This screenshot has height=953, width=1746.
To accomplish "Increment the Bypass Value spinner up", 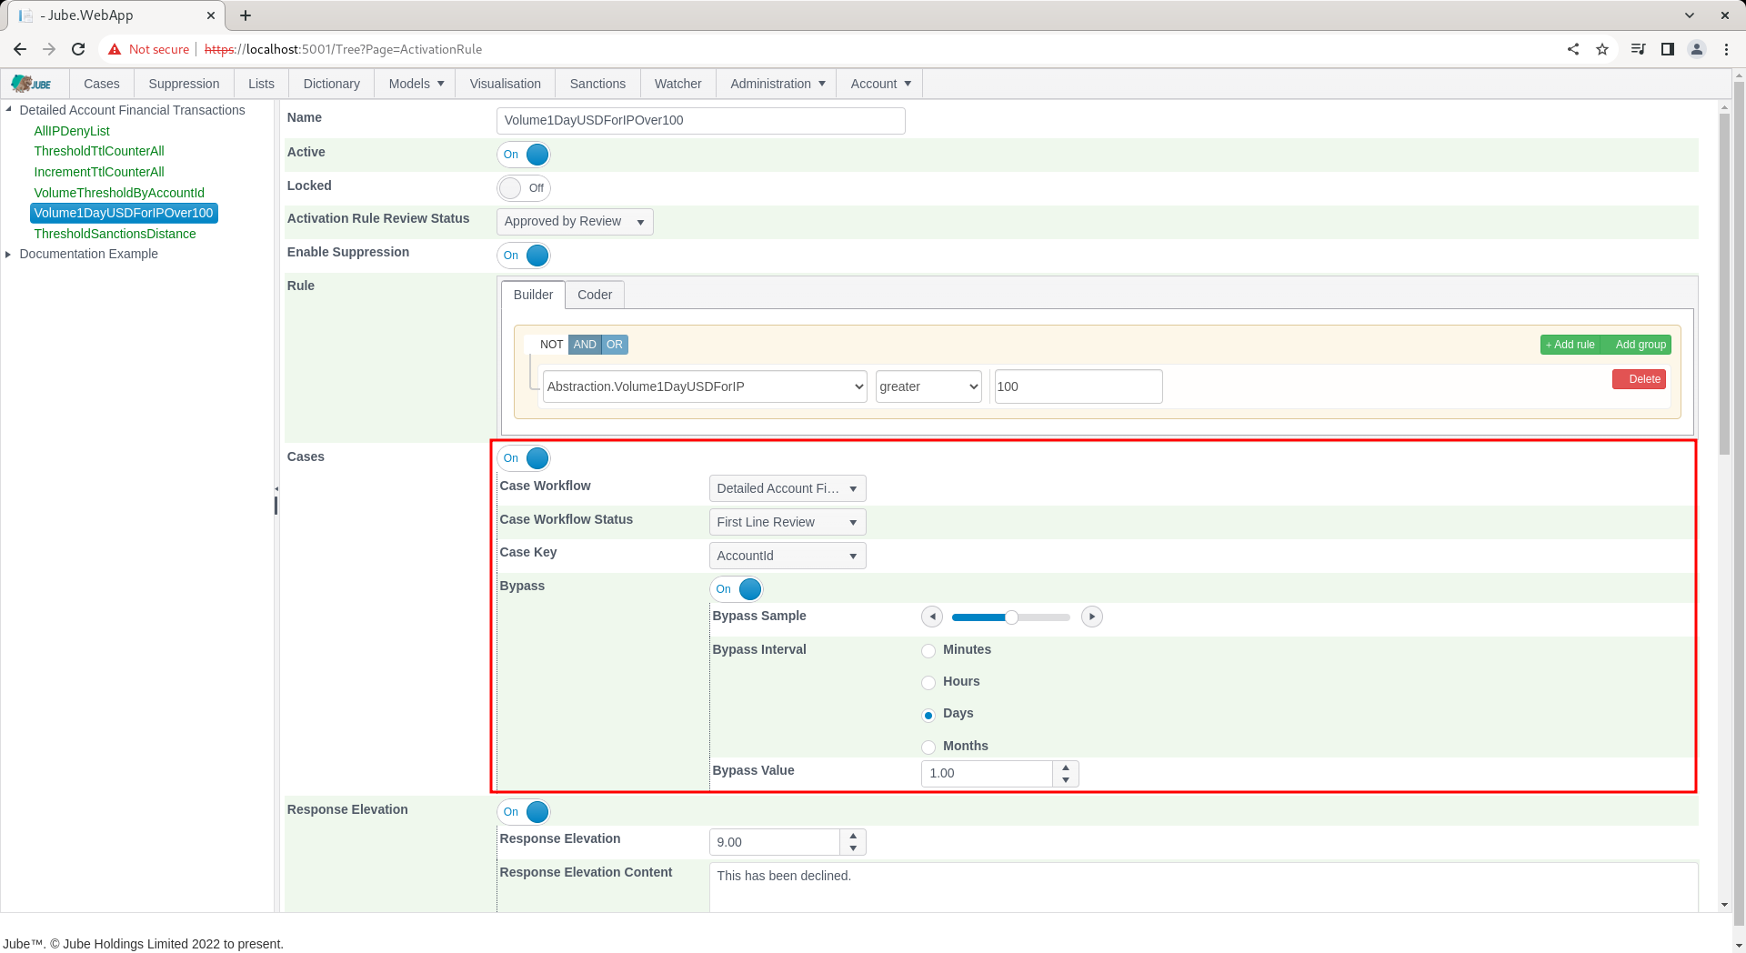I will (x=1066, y=767).
